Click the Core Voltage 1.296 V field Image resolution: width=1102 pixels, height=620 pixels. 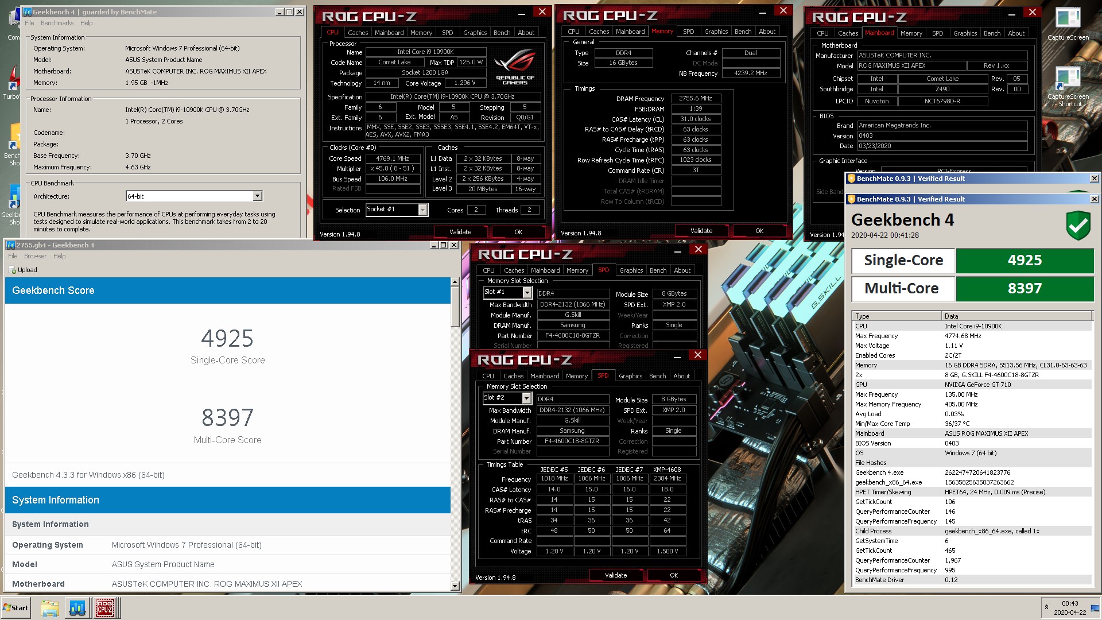coord(465,83)
